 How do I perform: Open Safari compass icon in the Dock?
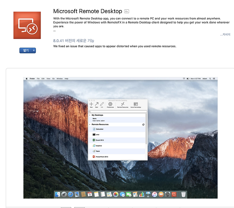pos(71,194)
